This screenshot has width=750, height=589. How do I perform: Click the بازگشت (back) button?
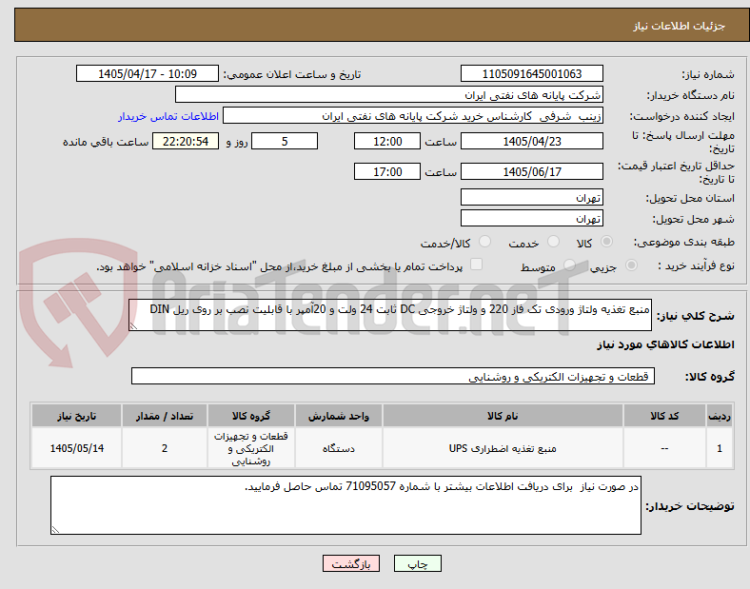click(351, 563)
